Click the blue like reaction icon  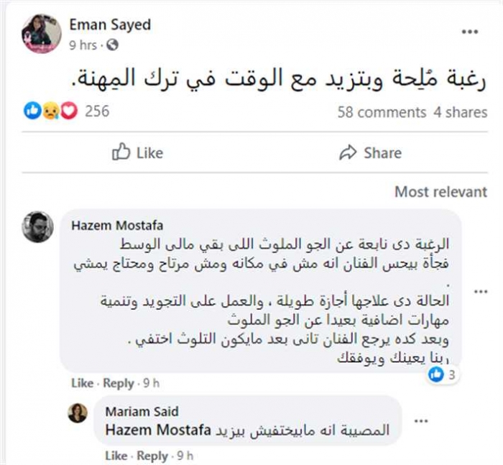coord(32,111)
